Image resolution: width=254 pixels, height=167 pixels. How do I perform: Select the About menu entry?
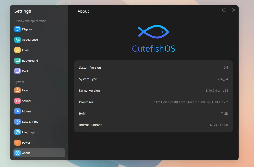click(39, 153)
